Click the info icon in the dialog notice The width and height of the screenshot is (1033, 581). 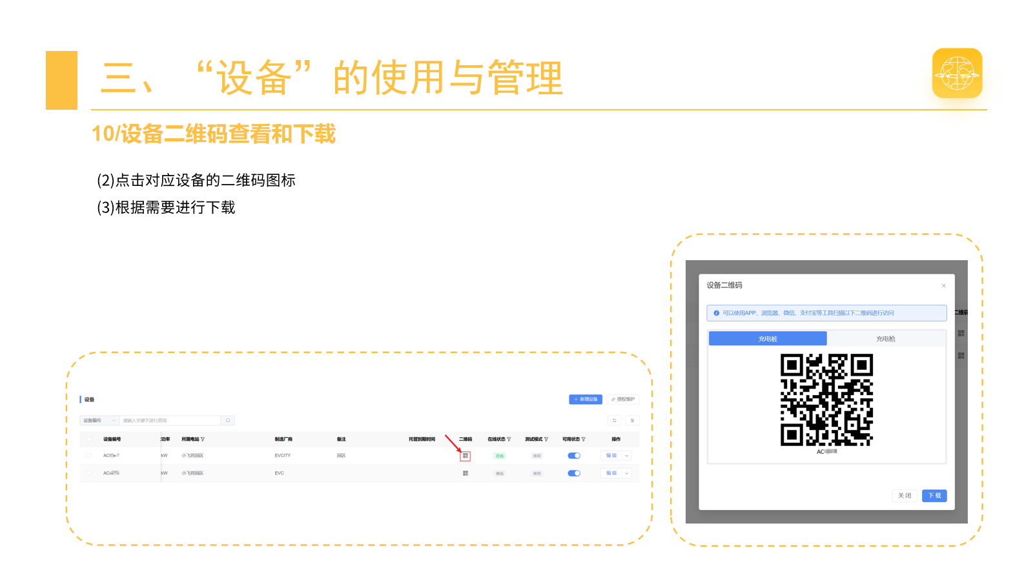tap(717, 313)
